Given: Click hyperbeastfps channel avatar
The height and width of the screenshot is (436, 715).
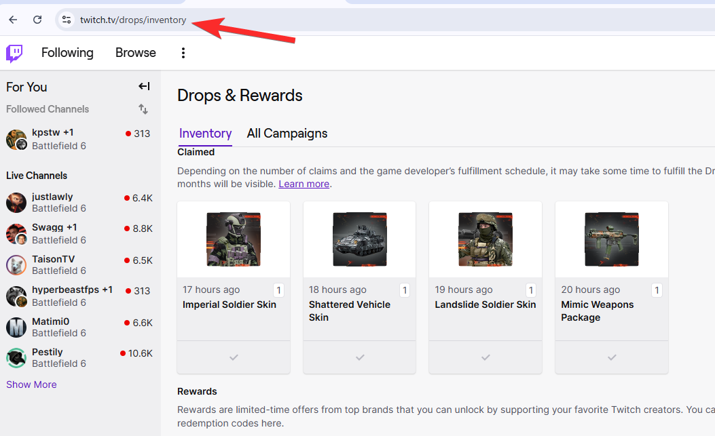Looking at the screenshot, I should pos(16,296).
